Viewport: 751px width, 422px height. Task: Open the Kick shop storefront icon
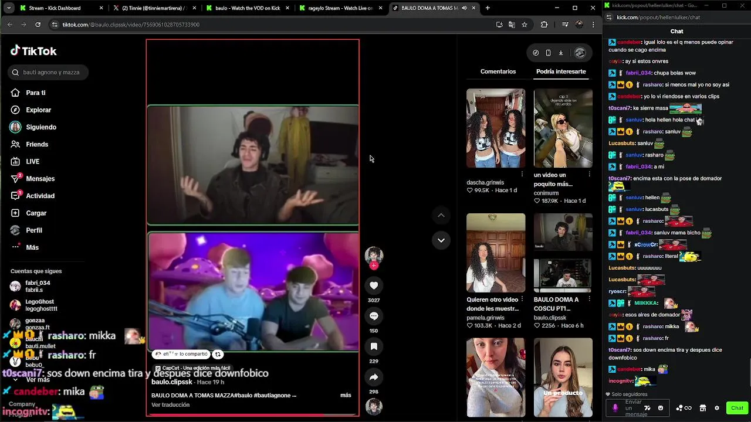703,408
